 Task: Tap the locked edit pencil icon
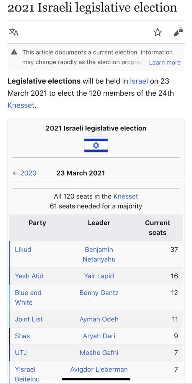pos(178,32)
